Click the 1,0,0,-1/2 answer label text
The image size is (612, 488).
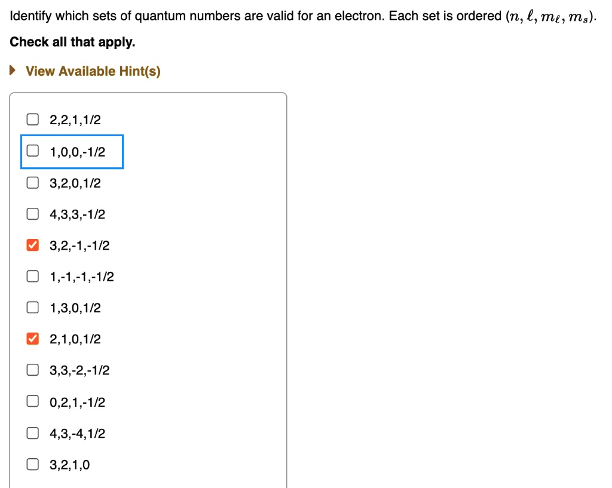tap(77, 152)
